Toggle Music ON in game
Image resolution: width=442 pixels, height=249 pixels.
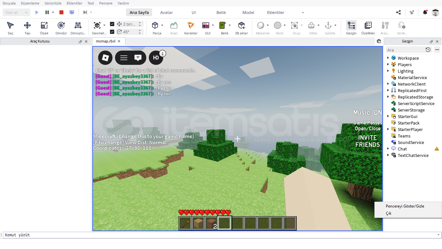(x=368, y=113)
